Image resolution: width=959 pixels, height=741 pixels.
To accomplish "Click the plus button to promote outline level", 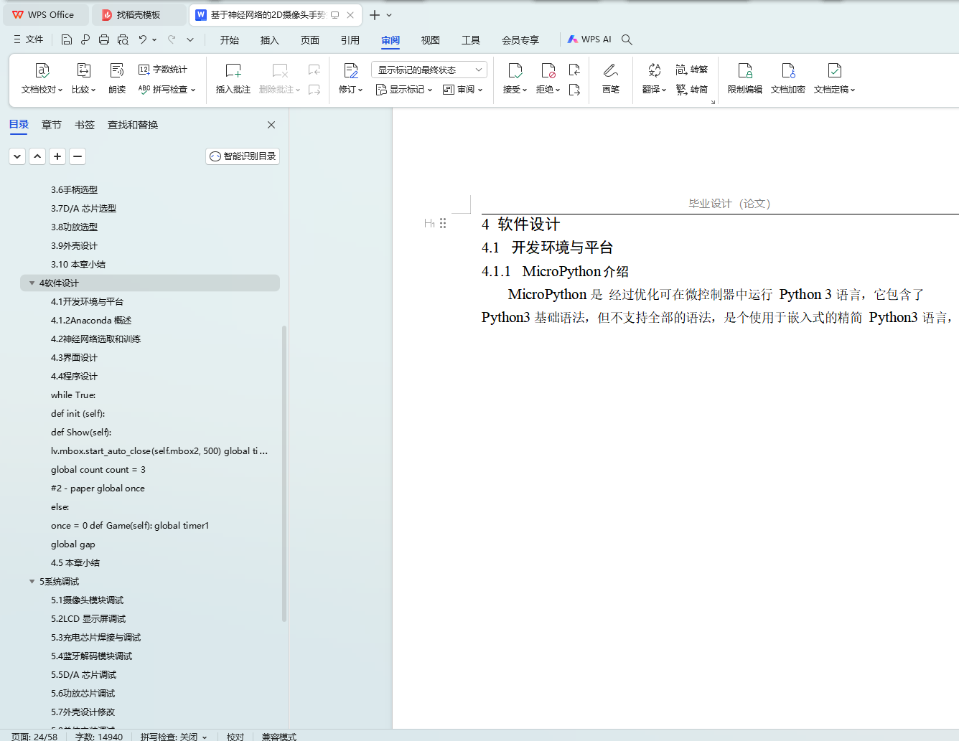I will (57, 156).
